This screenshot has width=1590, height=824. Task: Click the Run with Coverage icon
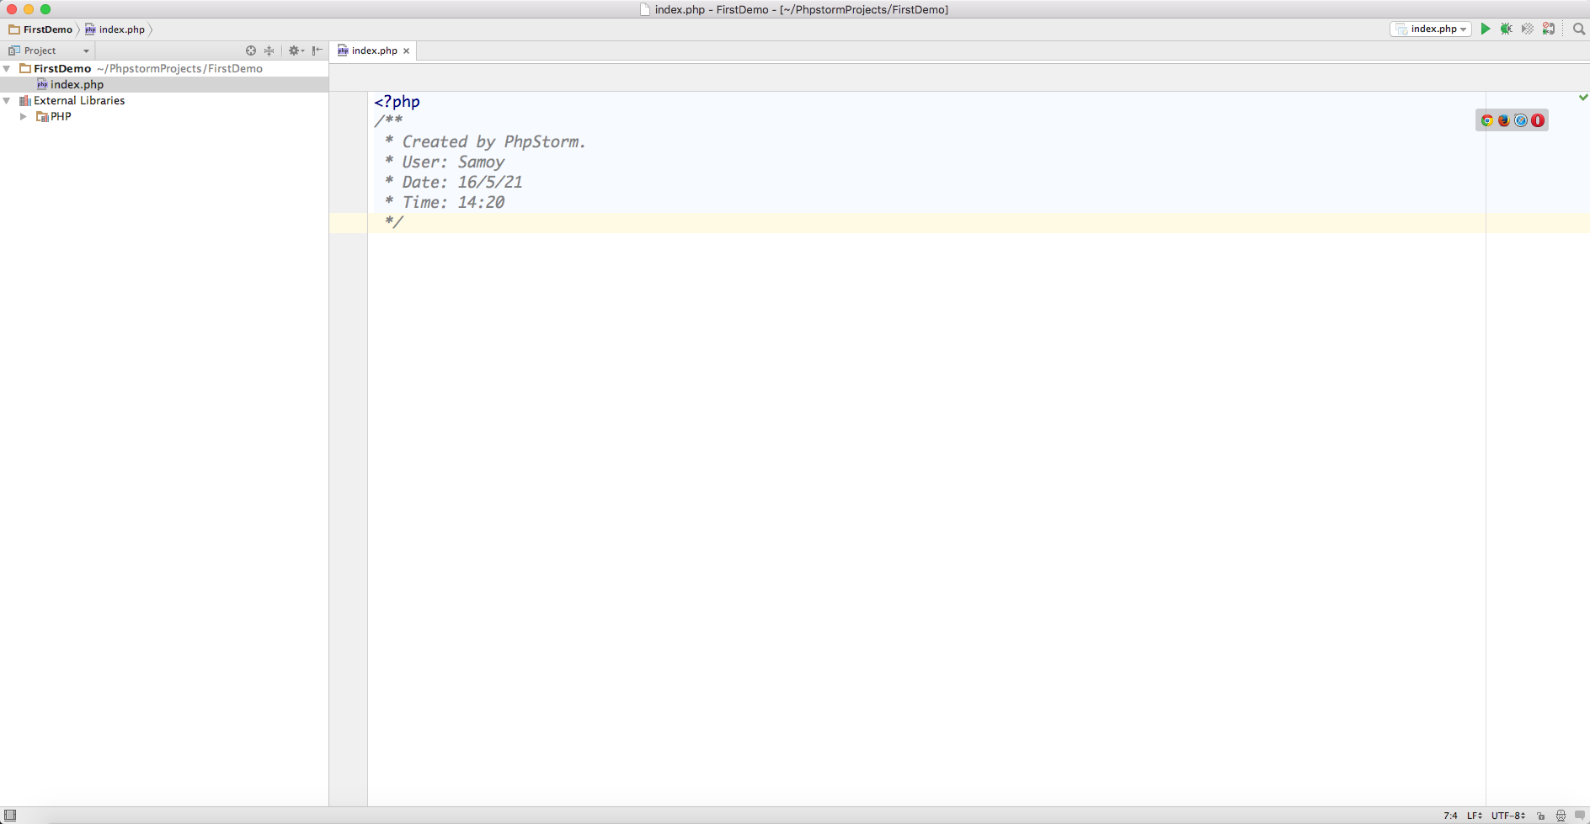(1528, 29)
